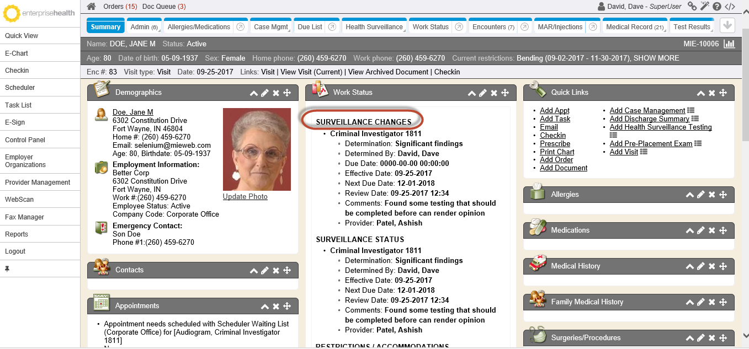Open the code brackets icon
749x349 pixels.
tap(730, 7)
